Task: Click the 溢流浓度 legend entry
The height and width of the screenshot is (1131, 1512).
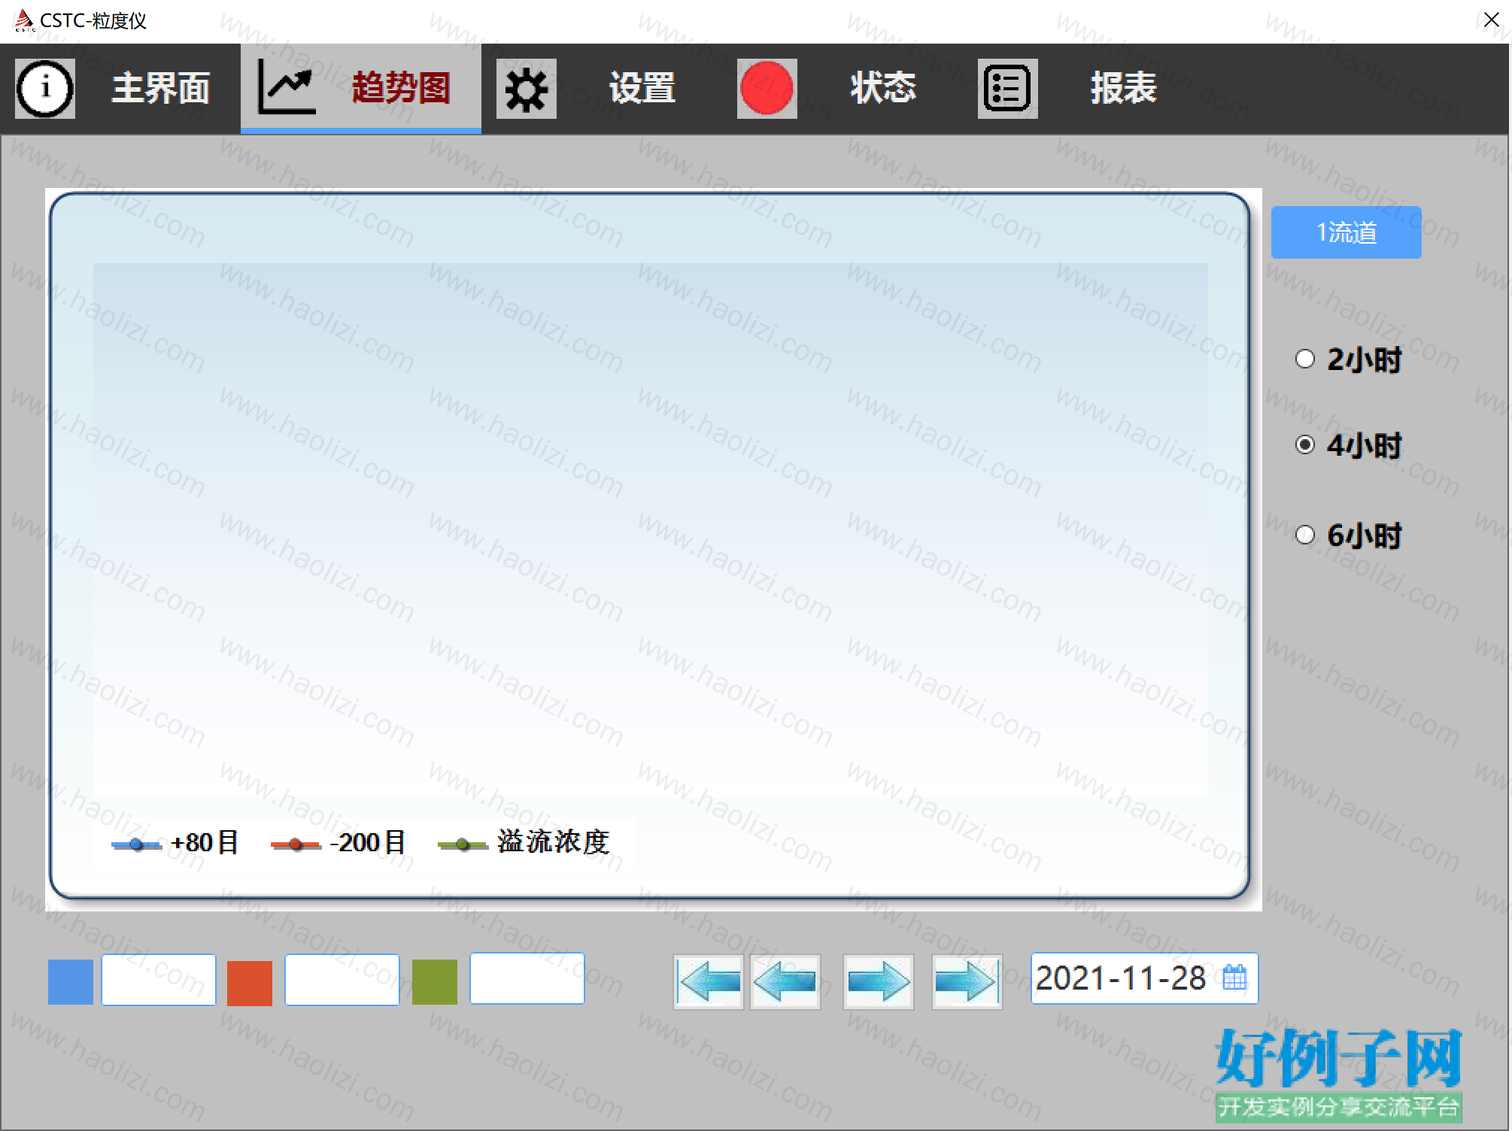Action: (x=524, y=842)
